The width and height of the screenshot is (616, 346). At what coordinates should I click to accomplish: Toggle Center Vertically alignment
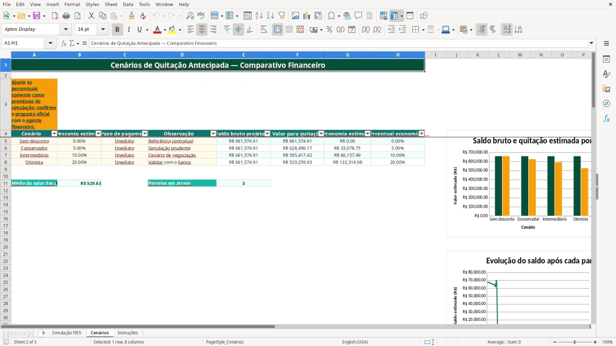click(238, 30)
